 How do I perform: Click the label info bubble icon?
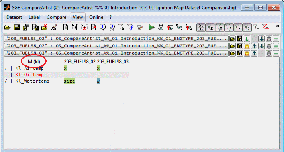[x=103, y=27]
